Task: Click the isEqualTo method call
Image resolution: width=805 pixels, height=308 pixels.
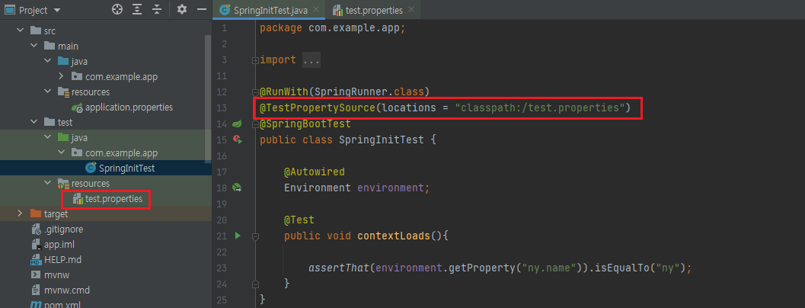Action: click(621, 268)
